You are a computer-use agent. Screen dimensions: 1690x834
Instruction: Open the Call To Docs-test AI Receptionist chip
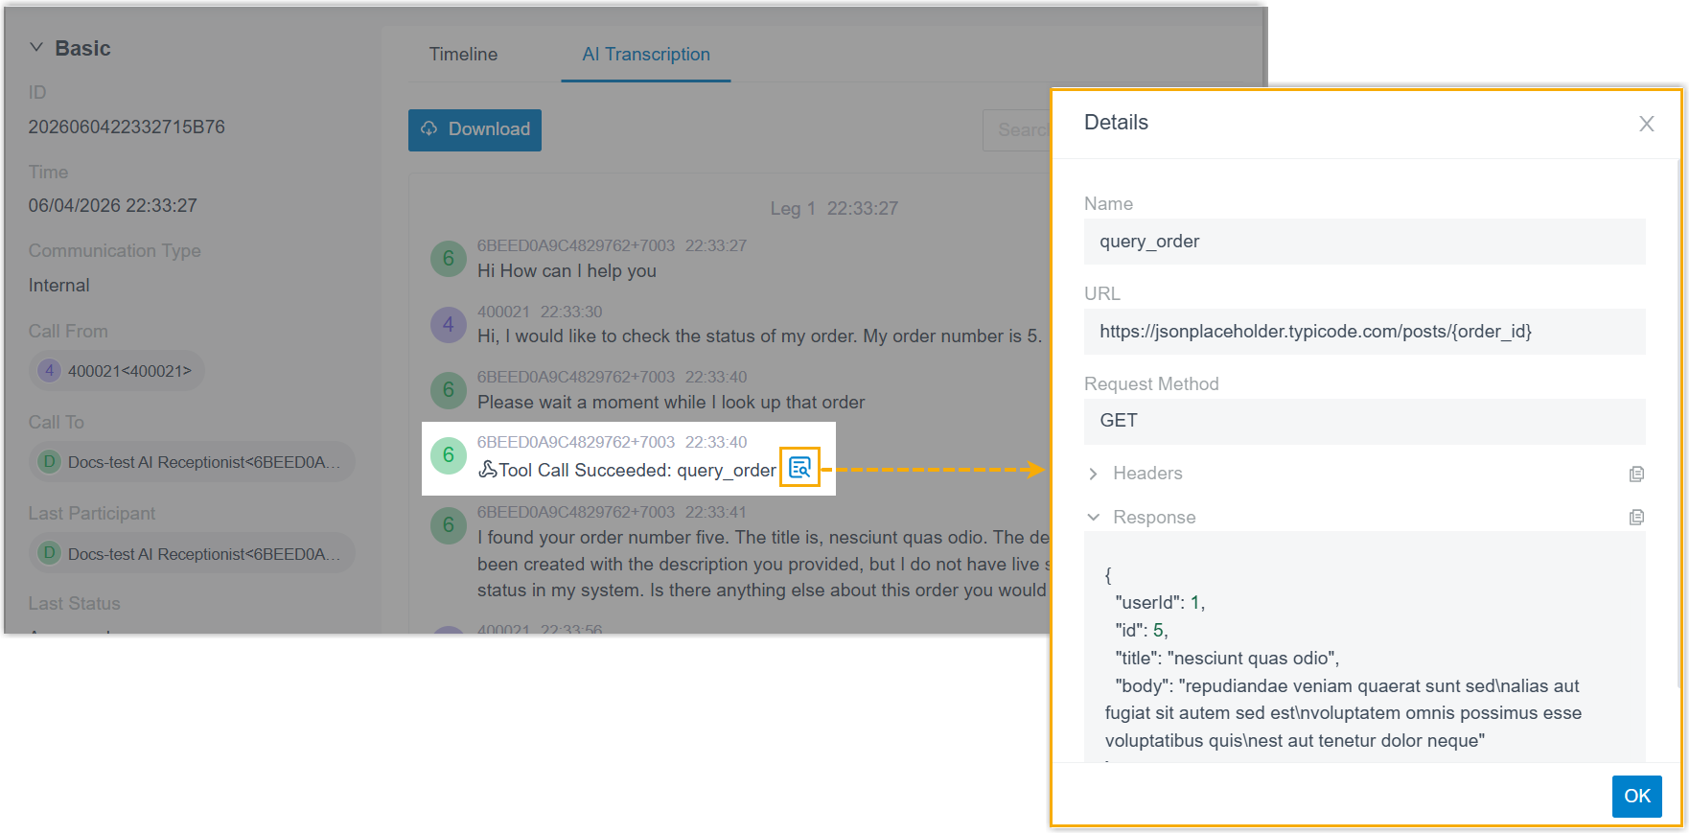pos(192,462)
